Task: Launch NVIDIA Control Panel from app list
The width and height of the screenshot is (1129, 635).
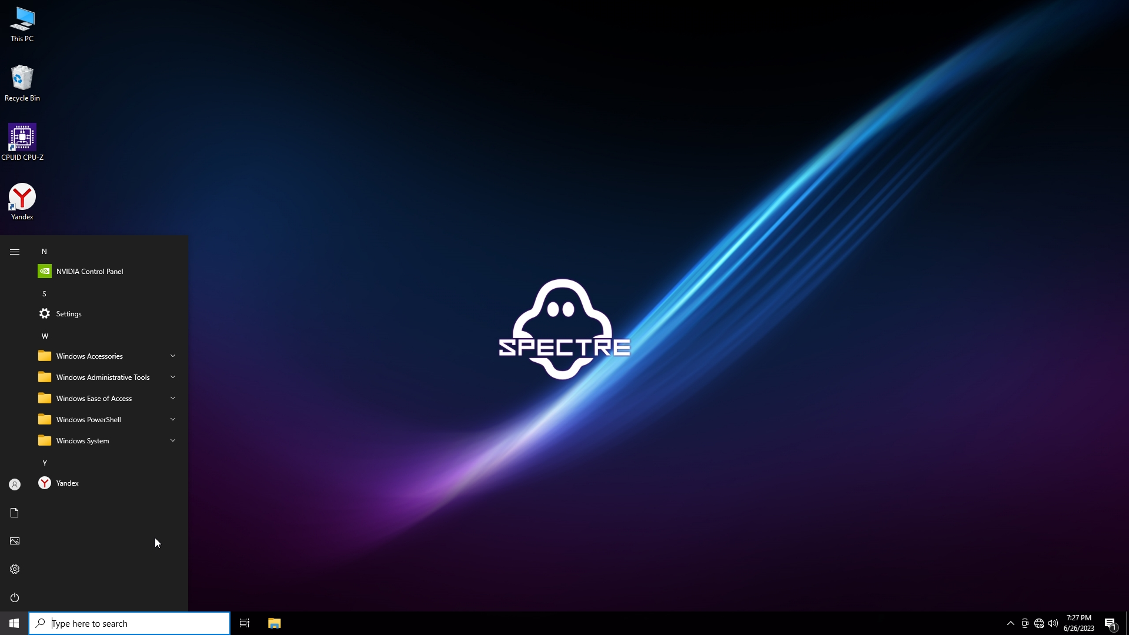Action: coord(89,272)
